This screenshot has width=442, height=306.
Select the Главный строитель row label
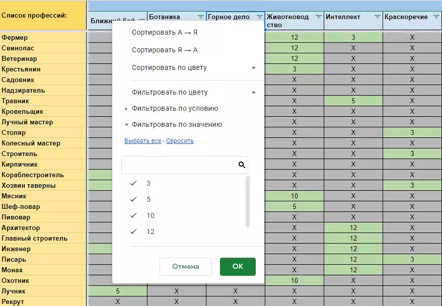(x=43, y=238)
